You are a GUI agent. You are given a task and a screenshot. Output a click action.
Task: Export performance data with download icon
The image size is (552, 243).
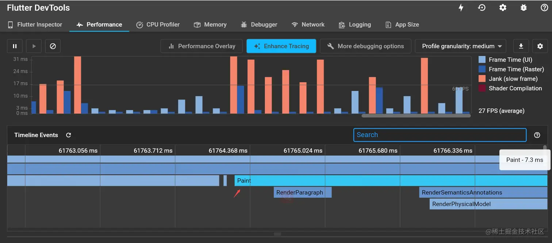tap(521, 46)
